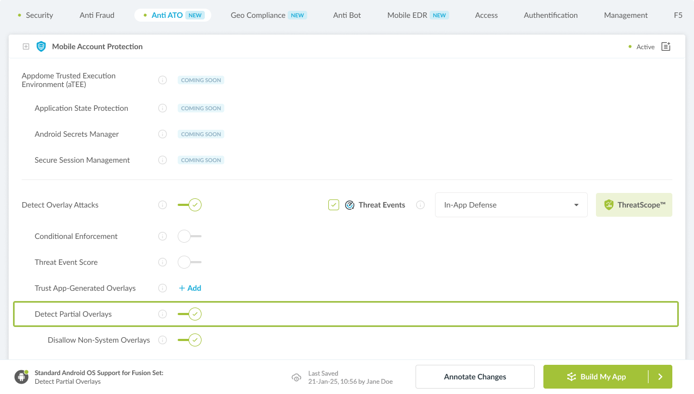Screen dimensions: 694x394
Task: Click the info icon beside Detect Overlay Attacks
Action: pyautogui.click(x=162, y=205)
